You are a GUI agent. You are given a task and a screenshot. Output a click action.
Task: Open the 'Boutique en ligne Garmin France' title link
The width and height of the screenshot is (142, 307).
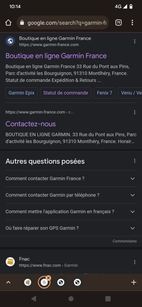click(56, 56)
